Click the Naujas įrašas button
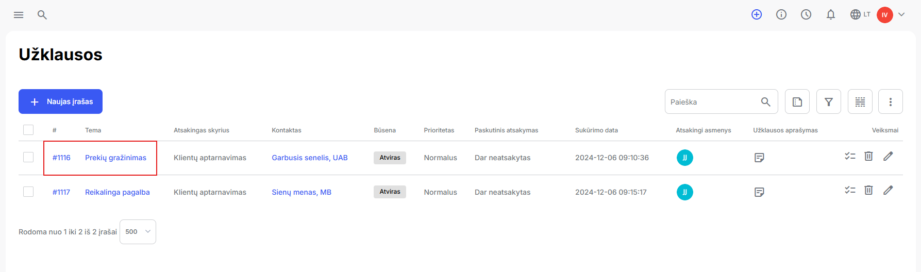The height and width of the screenshot is (272, 921). 60,101
